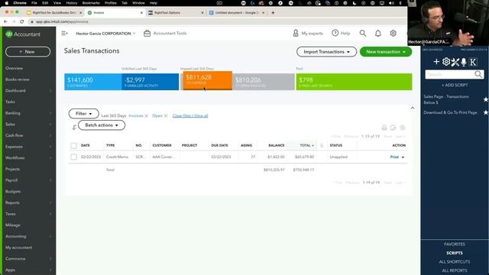
Task: Select the blue $141,600 estimates bar
Action: 92,82
